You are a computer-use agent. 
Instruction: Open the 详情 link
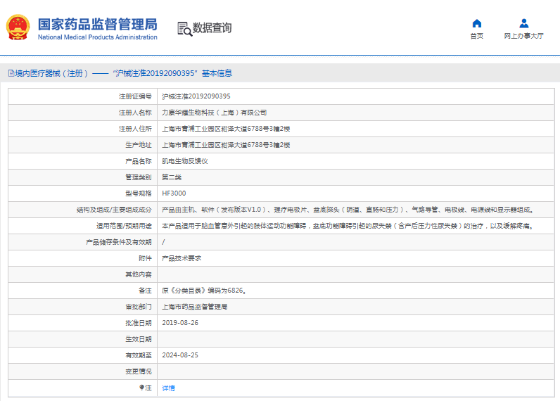(x=169, y=388)
